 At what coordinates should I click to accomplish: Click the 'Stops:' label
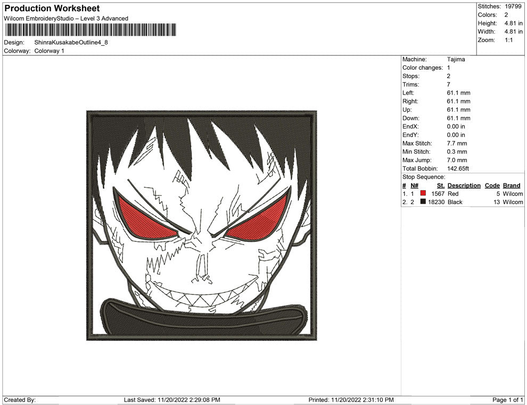pyautogui.click(x=411, y=76)
